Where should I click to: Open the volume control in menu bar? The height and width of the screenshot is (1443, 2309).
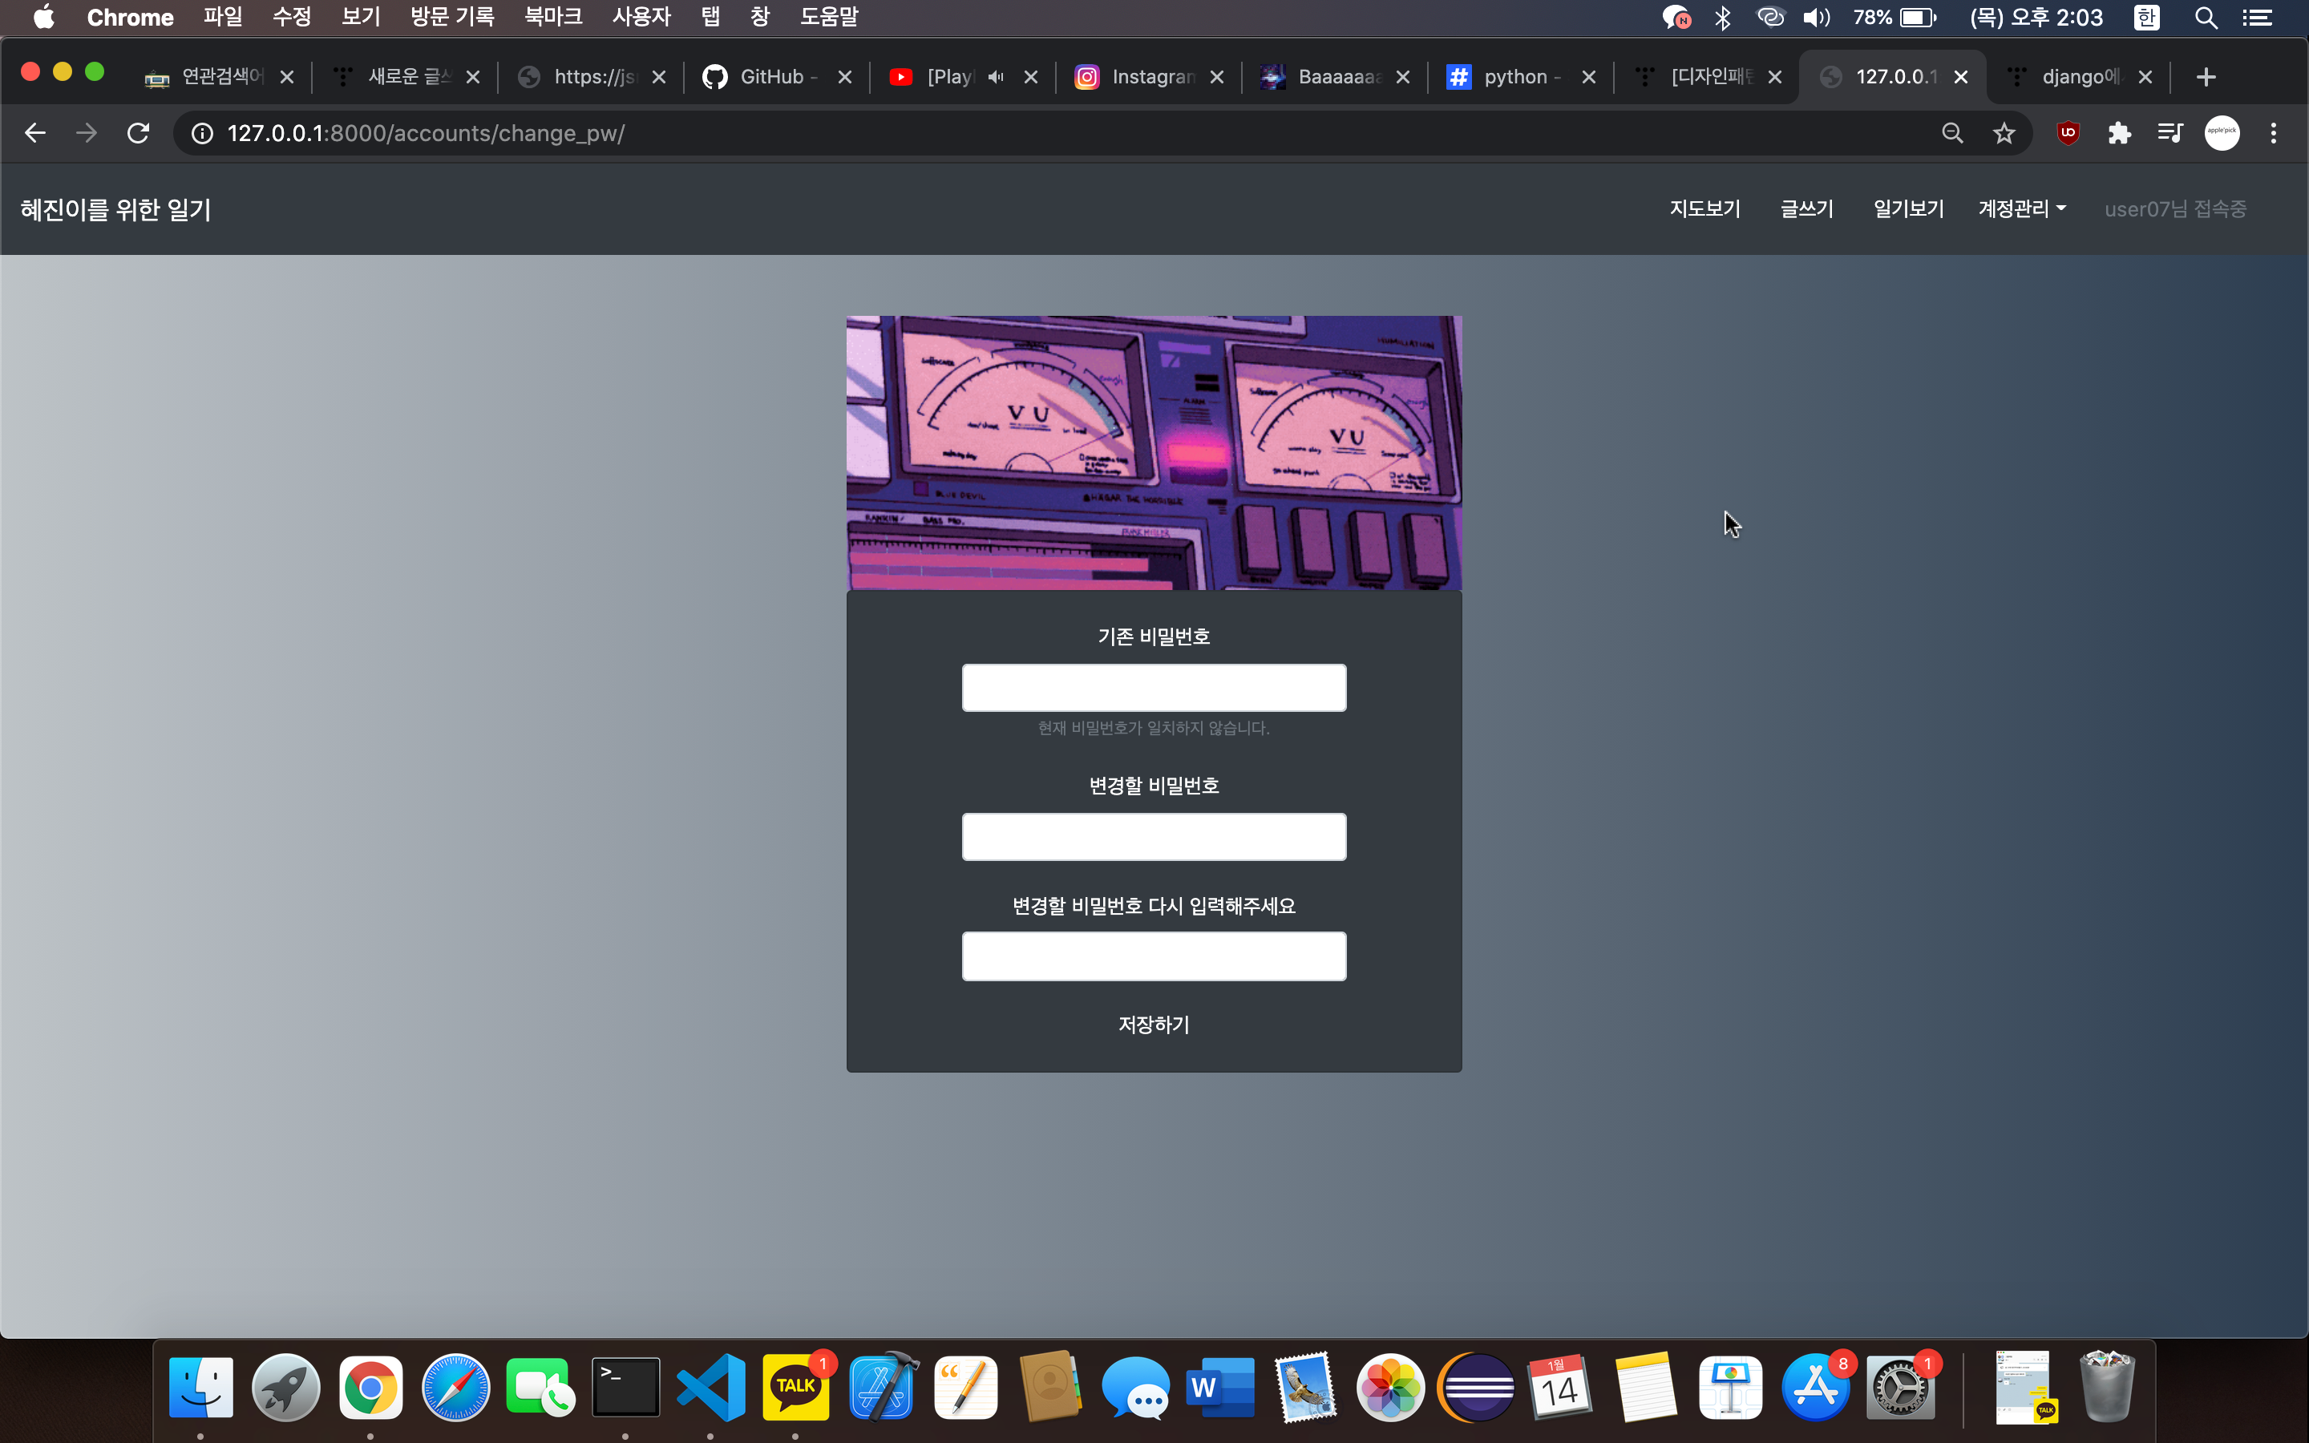(x=1816, y=17)
